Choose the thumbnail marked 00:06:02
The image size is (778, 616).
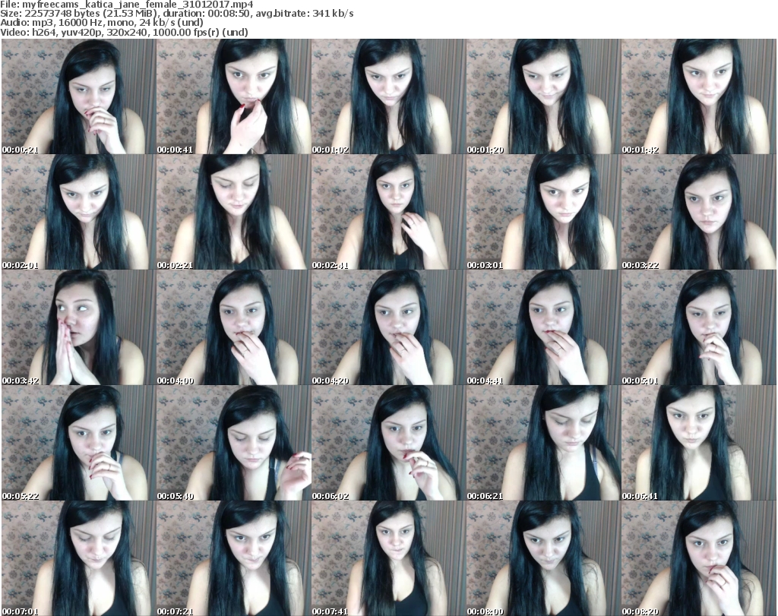[x=388, y=443]
